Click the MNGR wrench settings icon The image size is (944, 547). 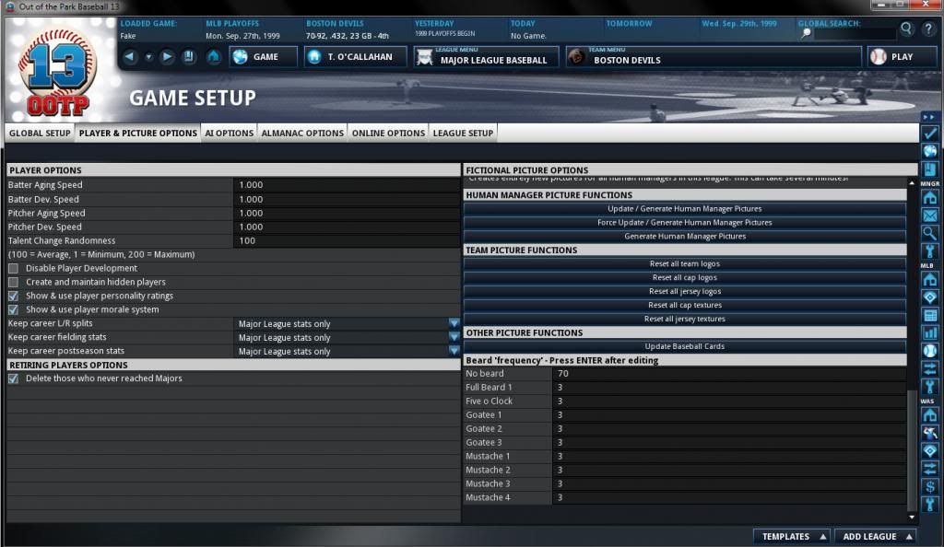[x=930, y=251]
